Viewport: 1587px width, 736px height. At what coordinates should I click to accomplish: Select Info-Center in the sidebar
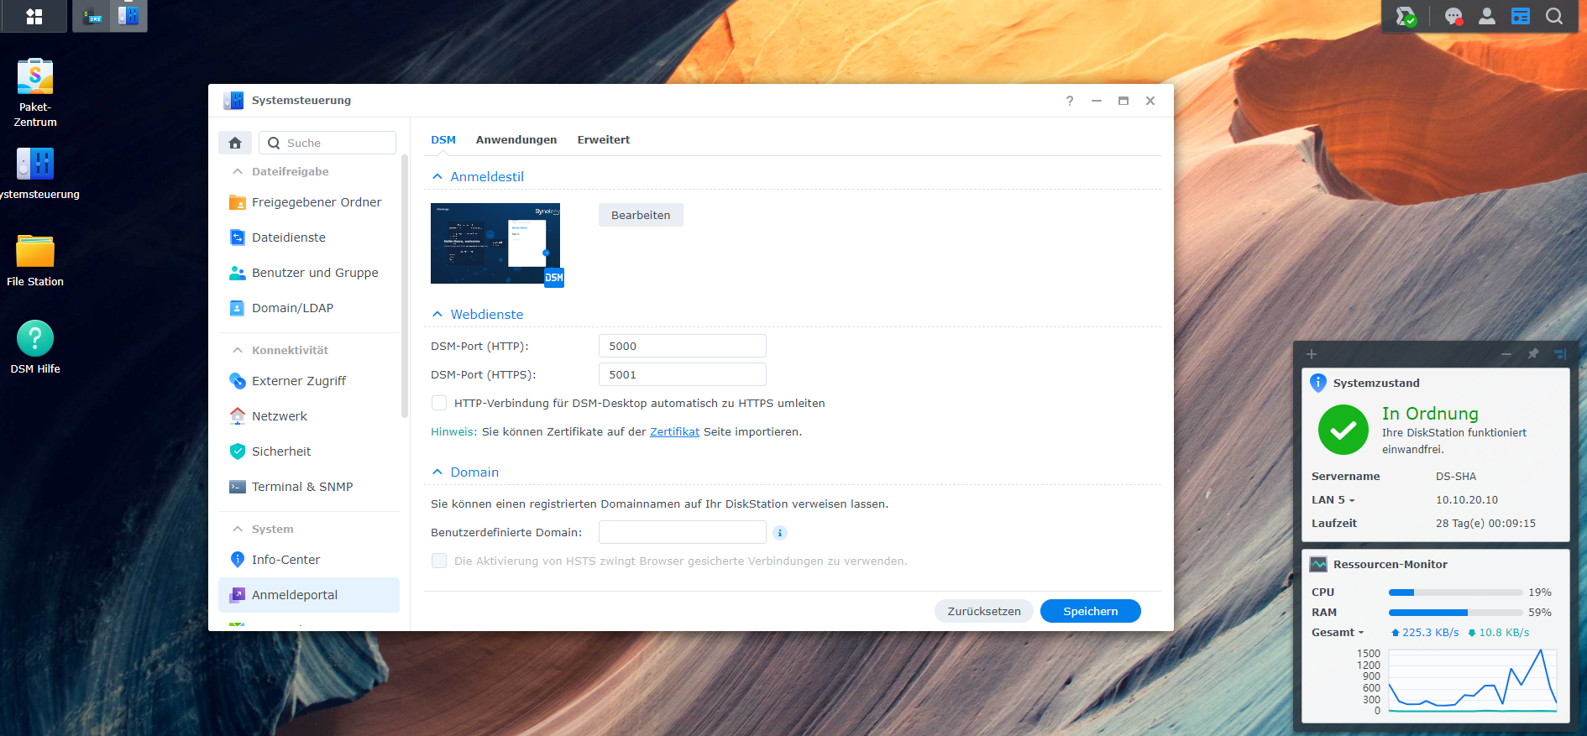(x=309, y=560)
